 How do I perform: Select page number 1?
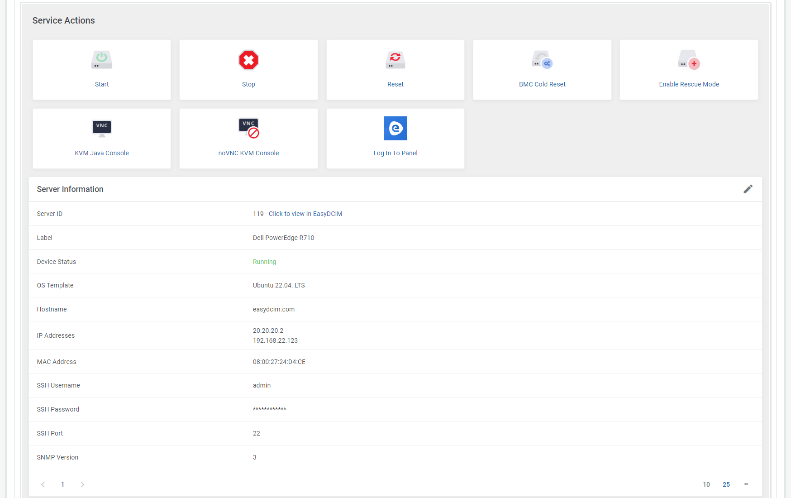pos(62,484)
